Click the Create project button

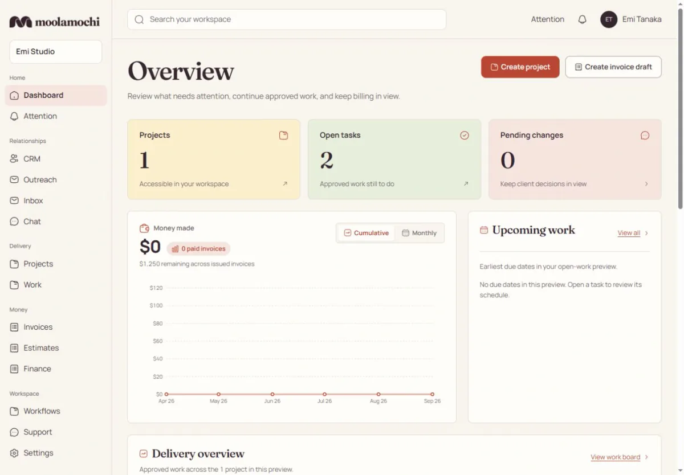coord(520,67)
